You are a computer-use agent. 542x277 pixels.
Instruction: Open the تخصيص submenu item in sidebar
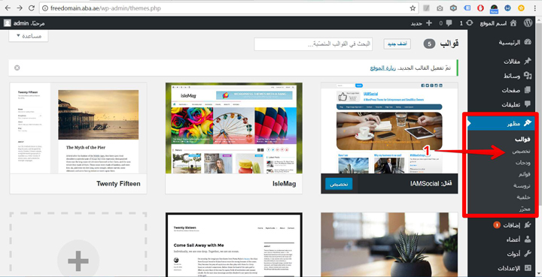(521, 151)
